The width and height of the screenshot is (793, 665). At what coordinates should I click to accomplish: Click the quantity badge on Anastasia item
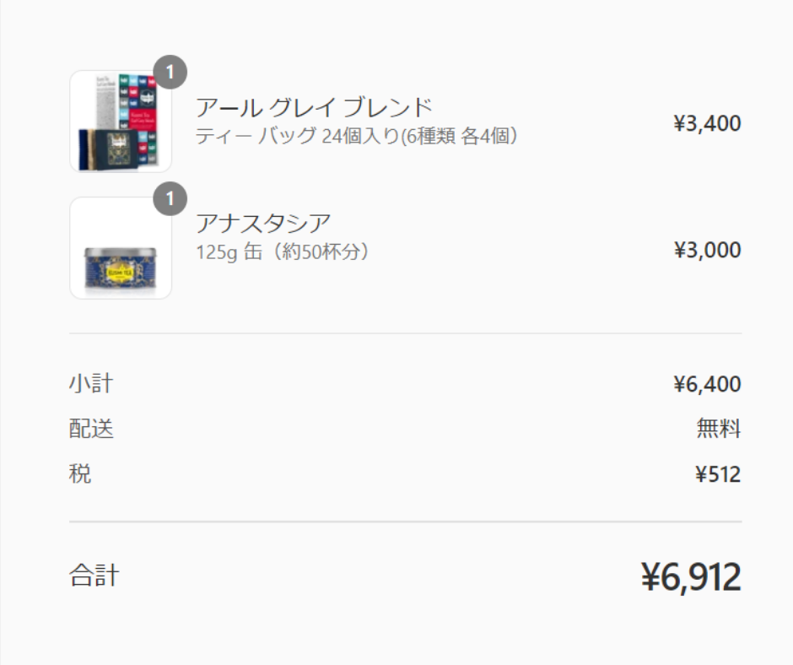tap(170, 198)
